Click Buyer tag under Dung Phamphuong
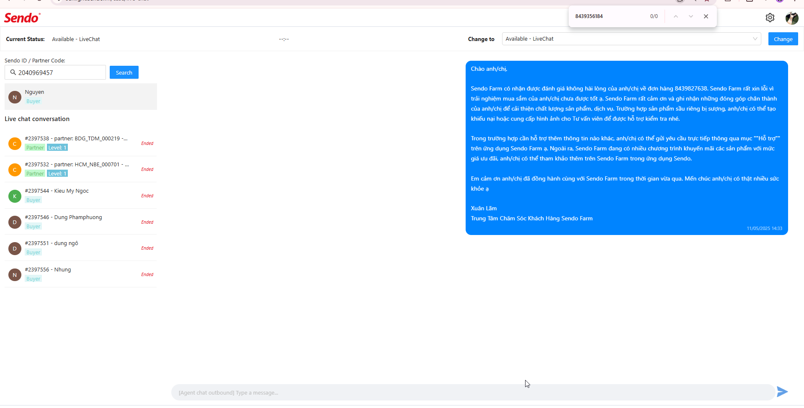Image resolution: width=804 pixels, height=408 pixels. pos(33,227)
